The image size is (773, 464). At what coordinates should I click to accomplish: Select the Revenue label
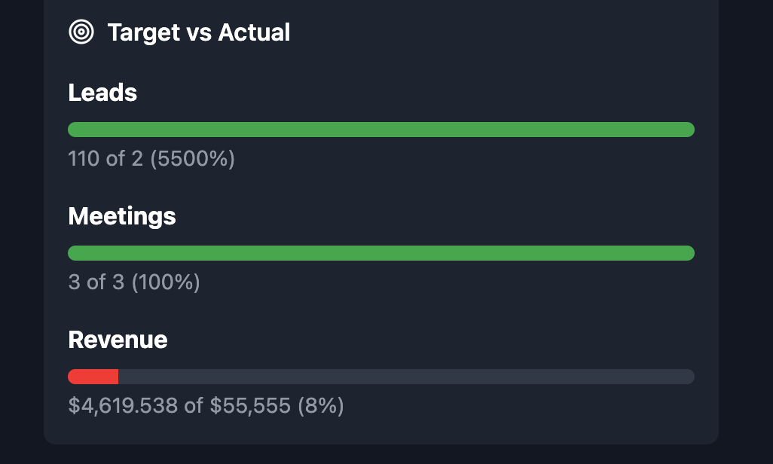pyautogui.click(x=118, y=340)
